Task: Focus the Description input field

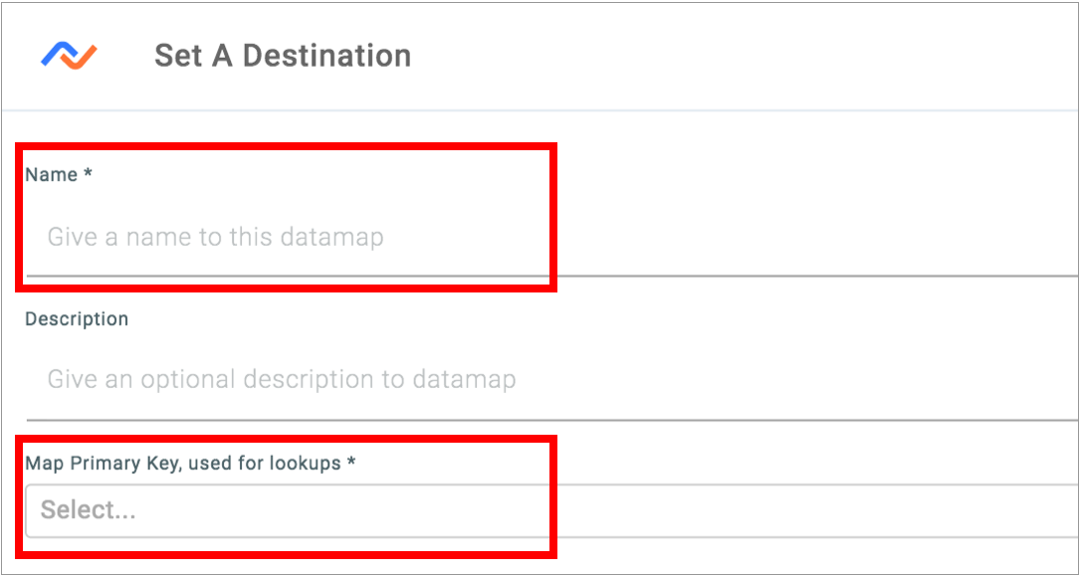Action: 551,379
